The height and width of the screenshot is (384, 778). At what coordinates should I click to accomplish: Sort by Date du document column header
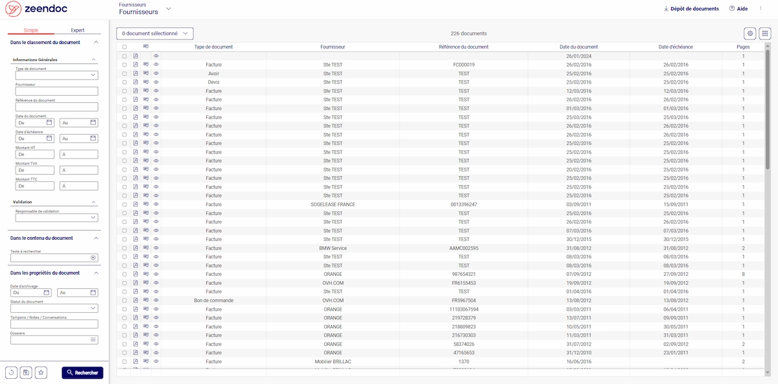tap(578, 47)
